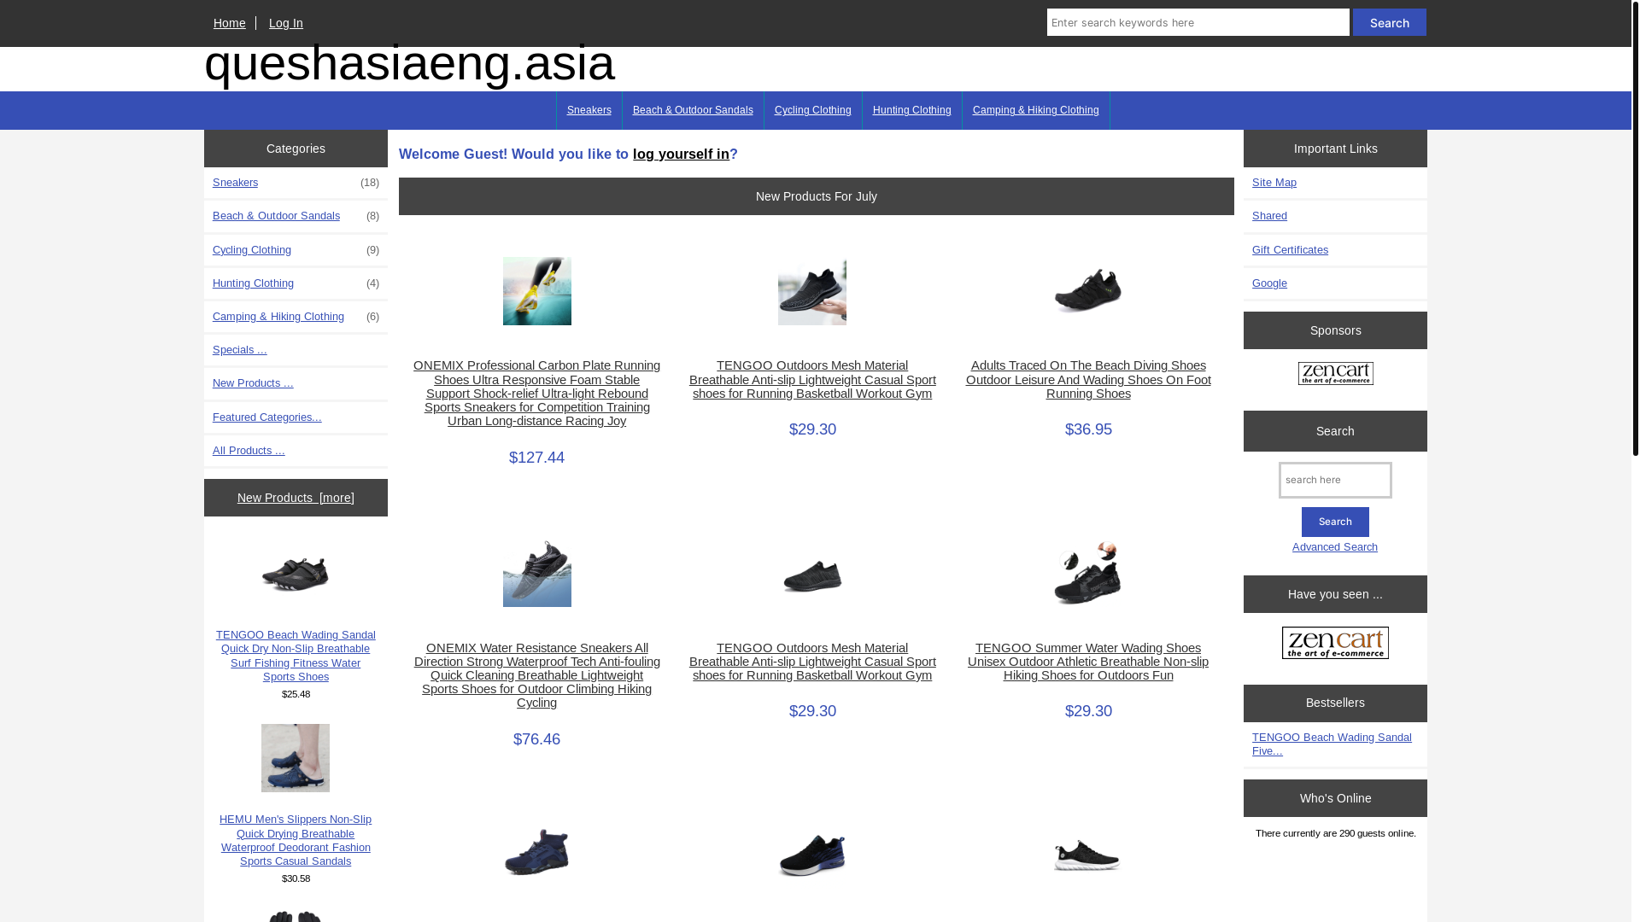
Task: Open the Google link
Action: click(x=1269, y=283)
